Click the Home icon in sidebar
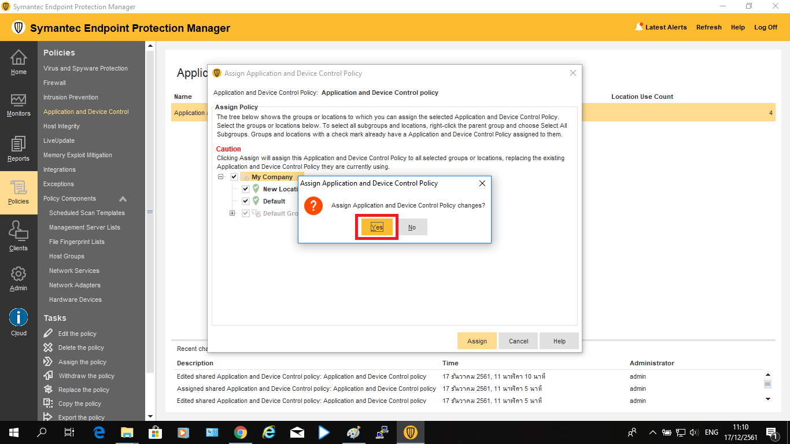 tap(19, 58)
